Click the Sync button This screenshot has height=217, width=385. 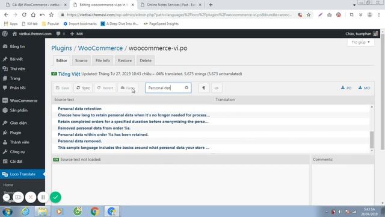click(83, 88)
